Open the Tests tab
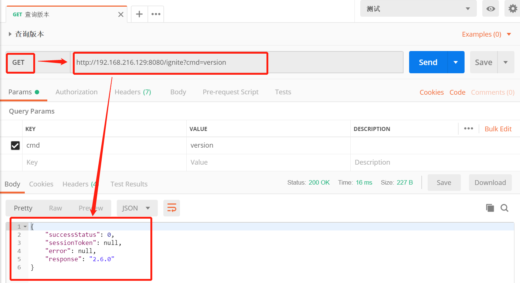 (283, 92)
